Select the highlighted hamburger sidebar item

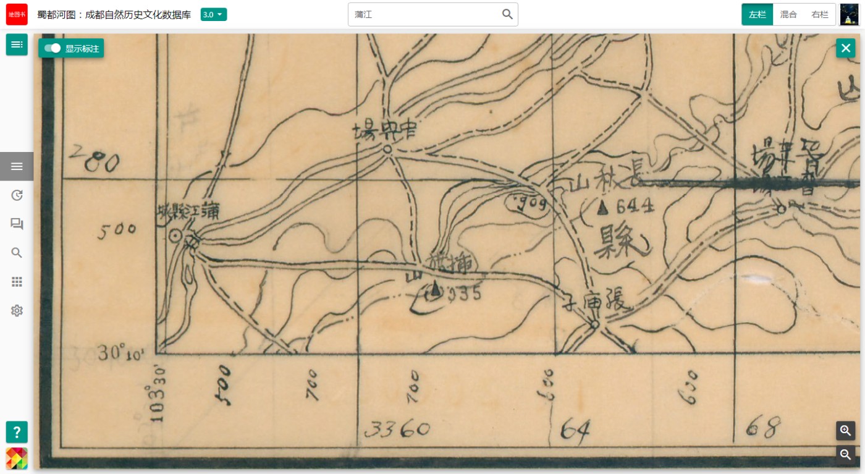tap(17, 166)
